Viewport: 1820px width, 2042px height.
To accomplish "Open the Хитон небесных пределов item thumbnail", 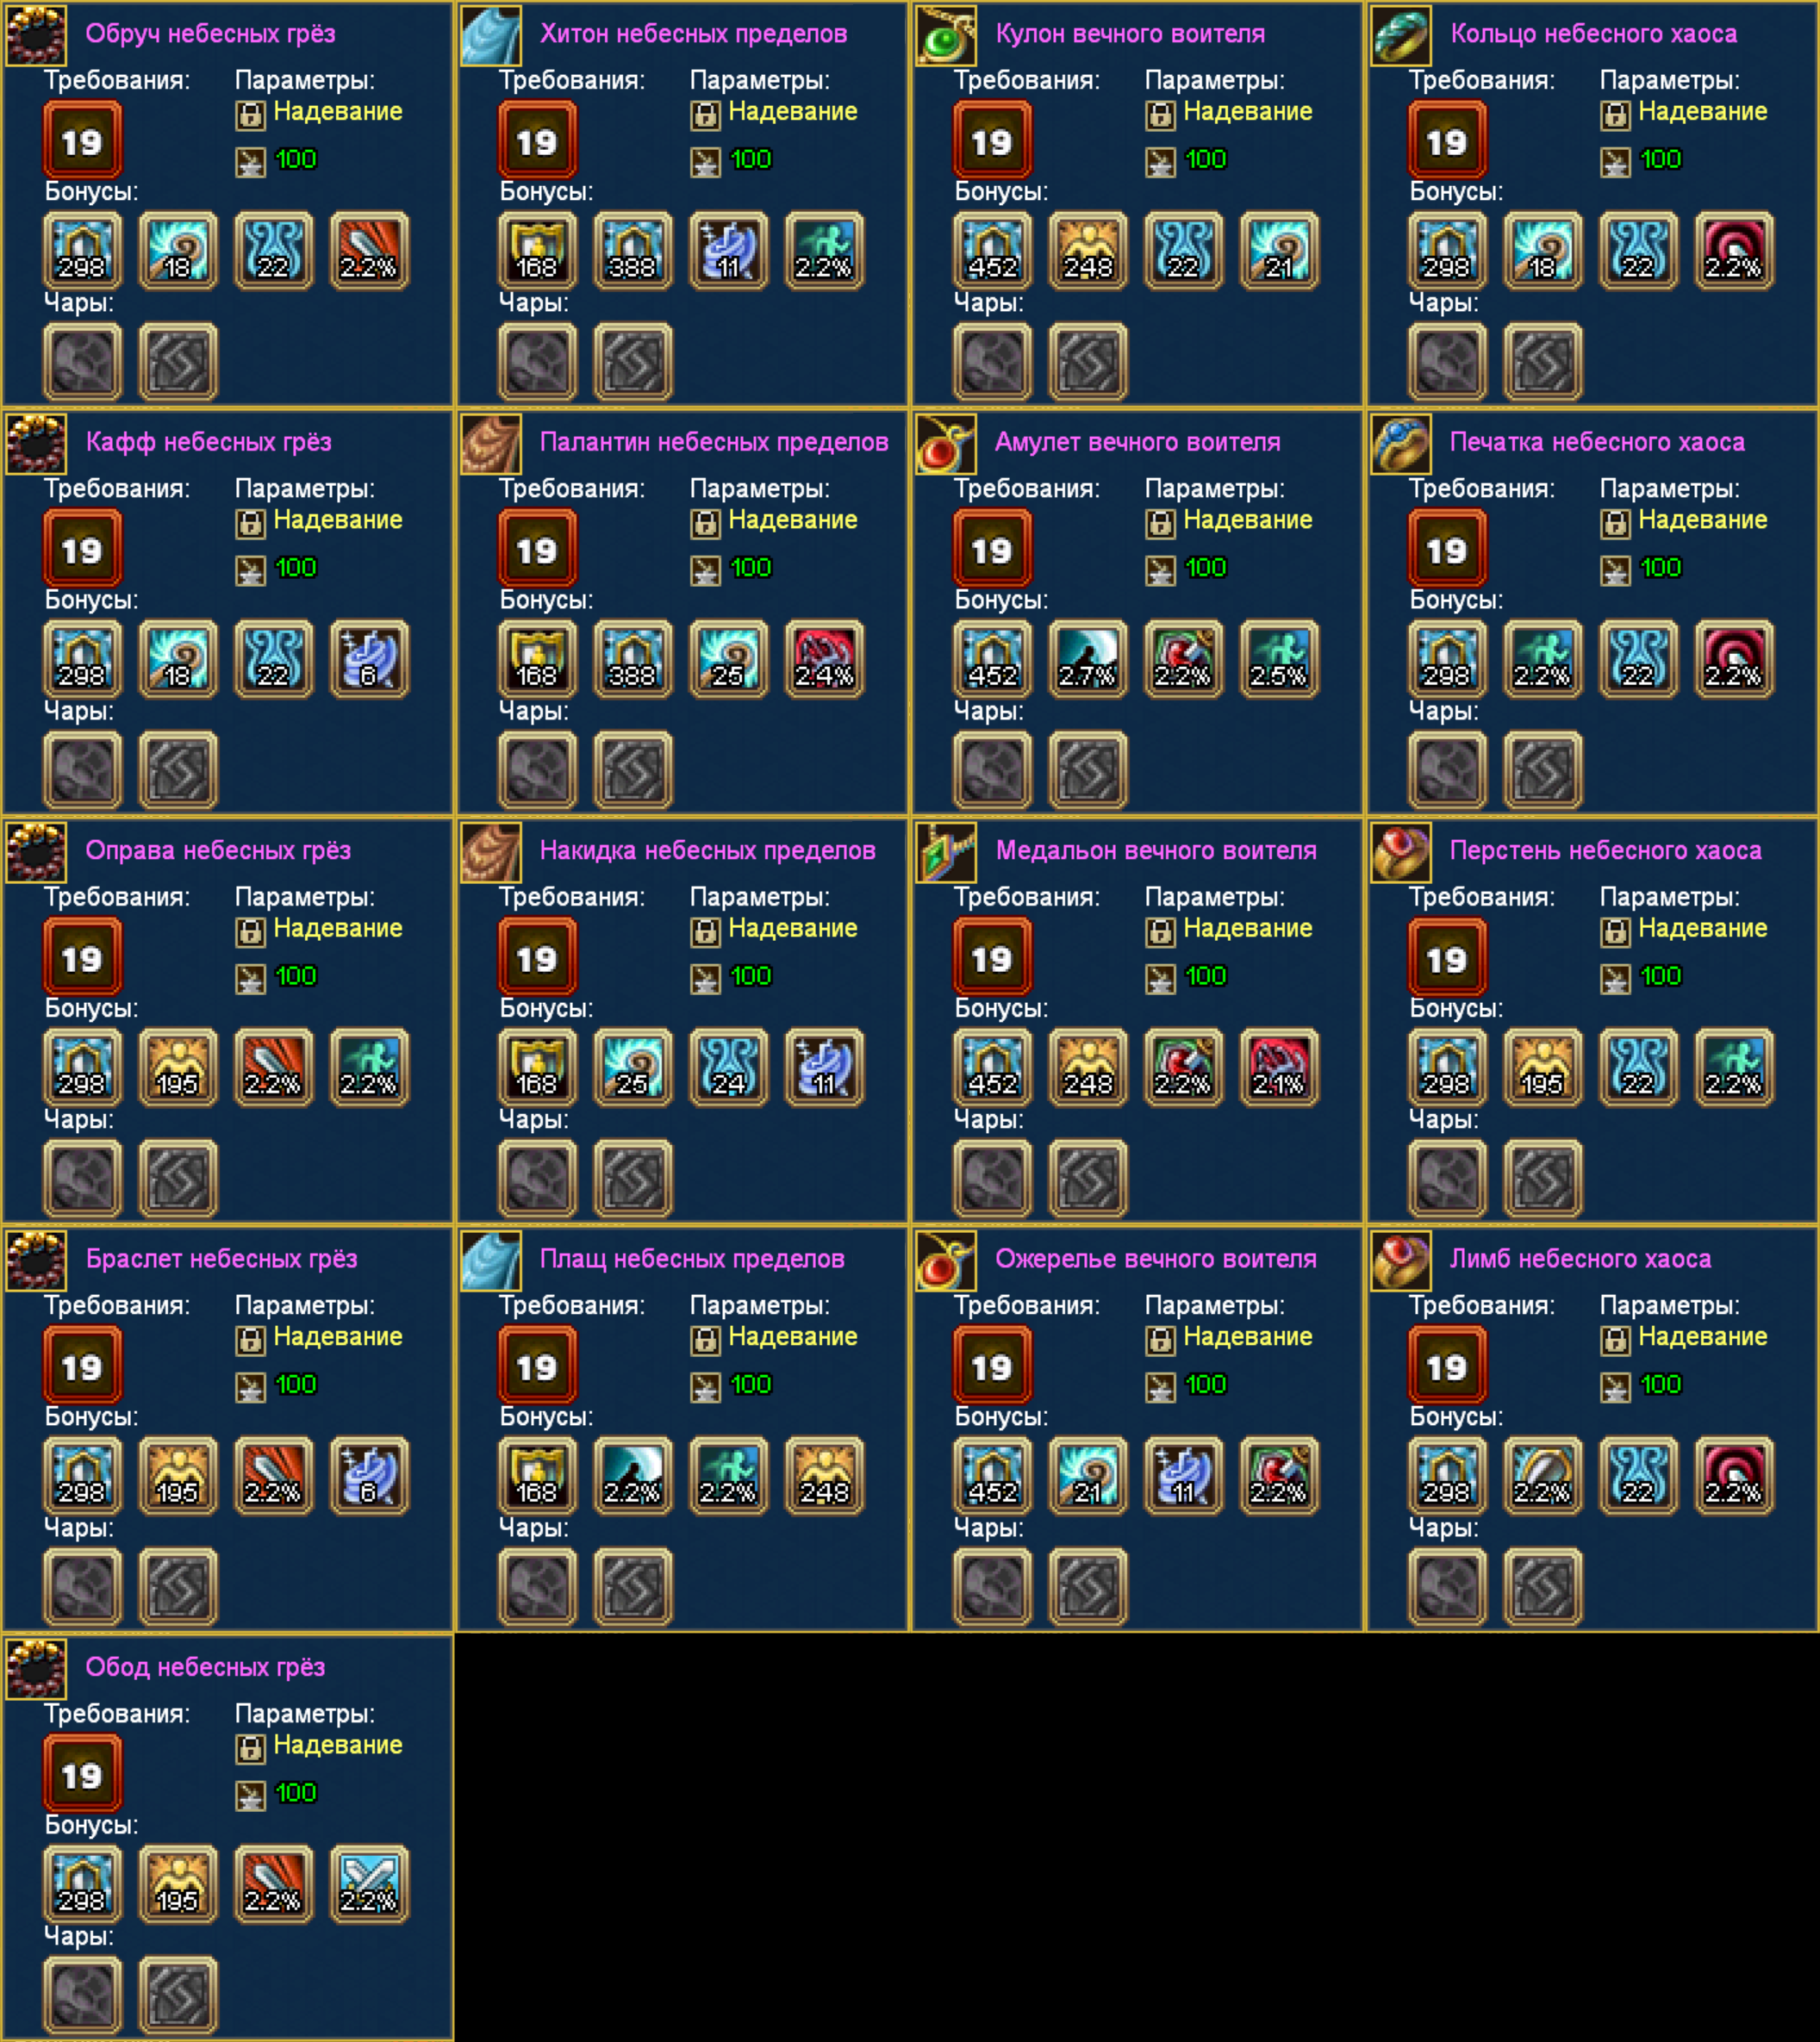I will [491, 35].
